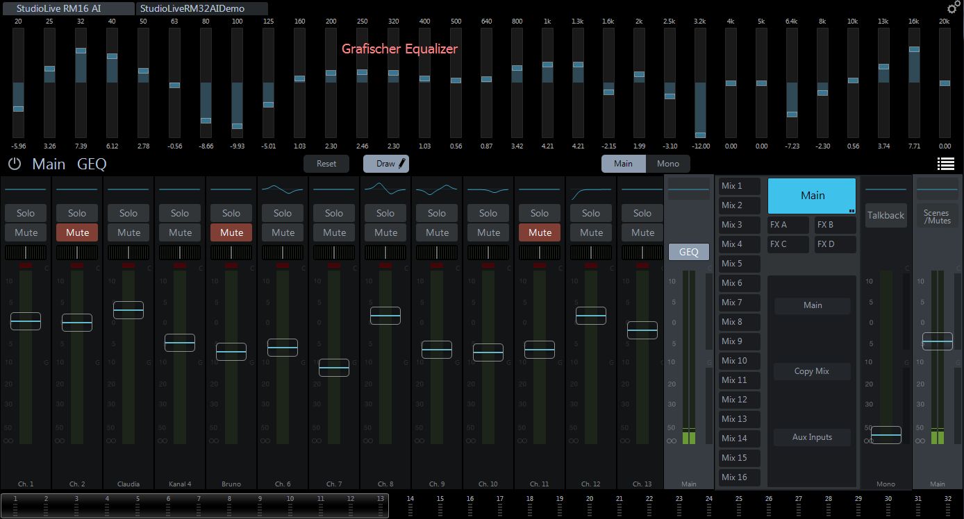Select Mix 16 bus
This screenshot has width=964, height=519.
(740, 477)
